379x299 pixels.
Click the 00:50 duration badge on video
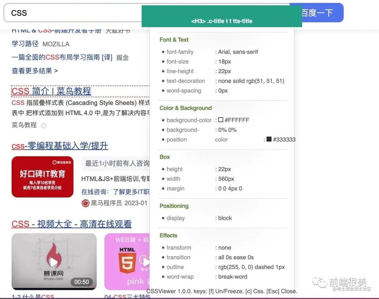click(x=81, y=282)
